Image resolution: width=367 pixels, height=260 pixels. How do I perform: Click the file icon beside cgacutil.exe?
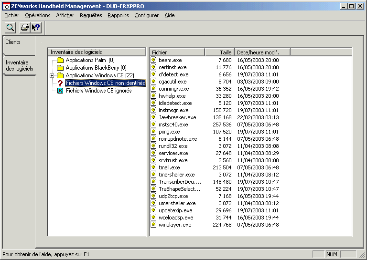(x=153, y=82)
